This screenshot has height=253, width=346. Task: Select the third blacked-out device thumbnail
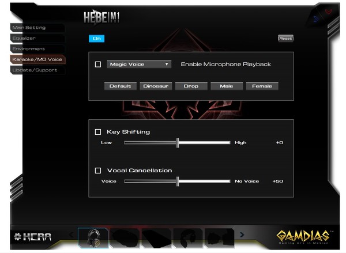tap(156, 237)
